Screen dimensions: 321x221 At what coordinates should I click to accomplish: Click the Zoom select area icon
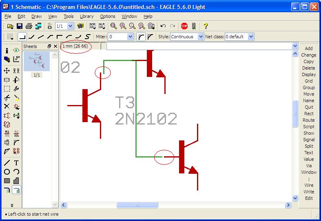point(151,26)
